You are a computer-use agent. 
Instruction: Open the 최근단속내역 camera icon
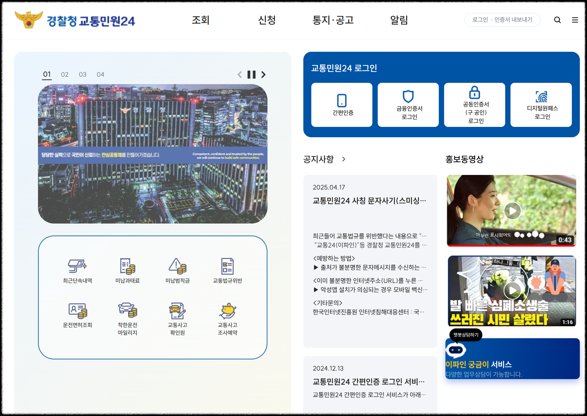[77, 266]
